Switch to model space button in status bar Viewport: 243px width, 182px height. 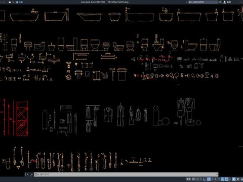188,179
